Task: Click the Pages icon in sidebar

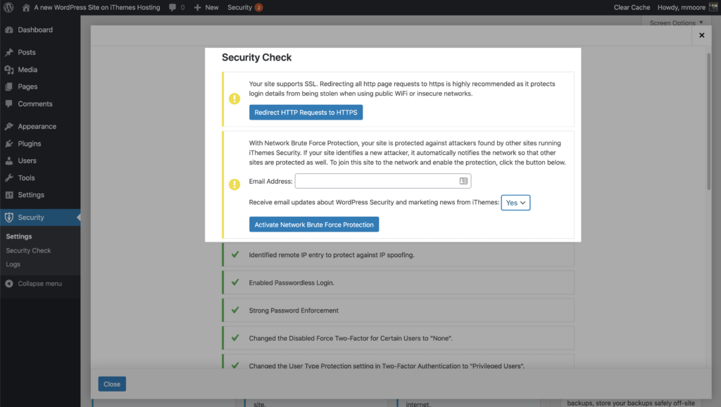Action: [9, 87]
